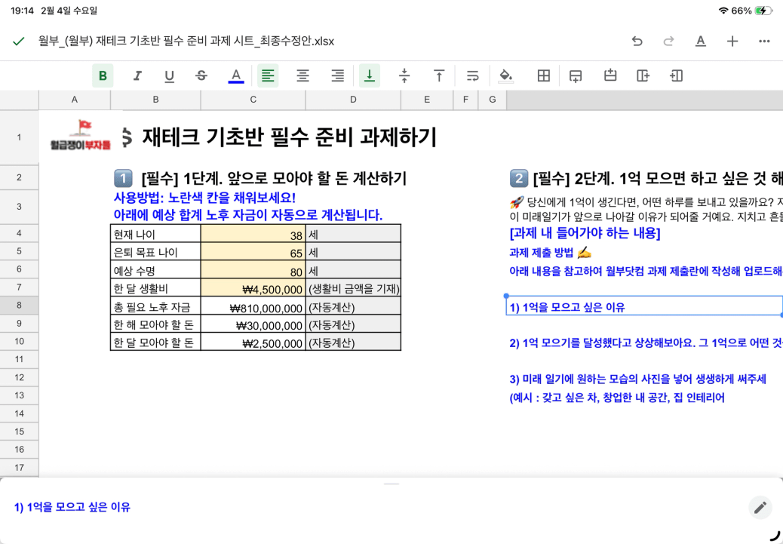Tap the checkmark to finish editing

[x=19, y=41]
